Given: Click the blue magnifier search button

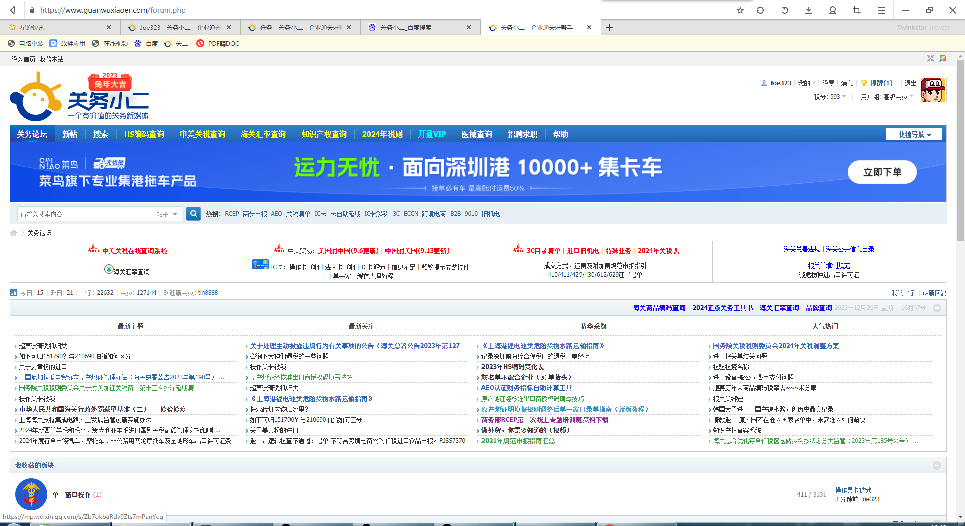Looking at the screenshot, I should (x=194, y=214).
